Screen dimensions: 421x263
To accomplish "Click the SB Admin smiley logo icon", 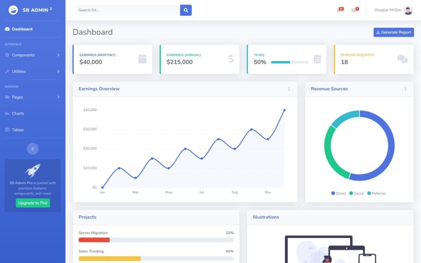I will pyautogui.click(x=13, y=10).
